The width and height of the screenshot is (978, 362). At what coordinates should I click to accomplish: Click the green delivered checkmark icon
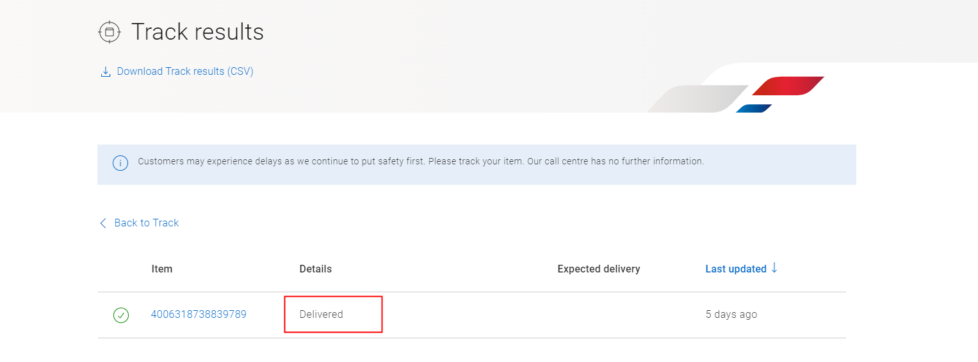pyautogui.click(x=121, y=315)
